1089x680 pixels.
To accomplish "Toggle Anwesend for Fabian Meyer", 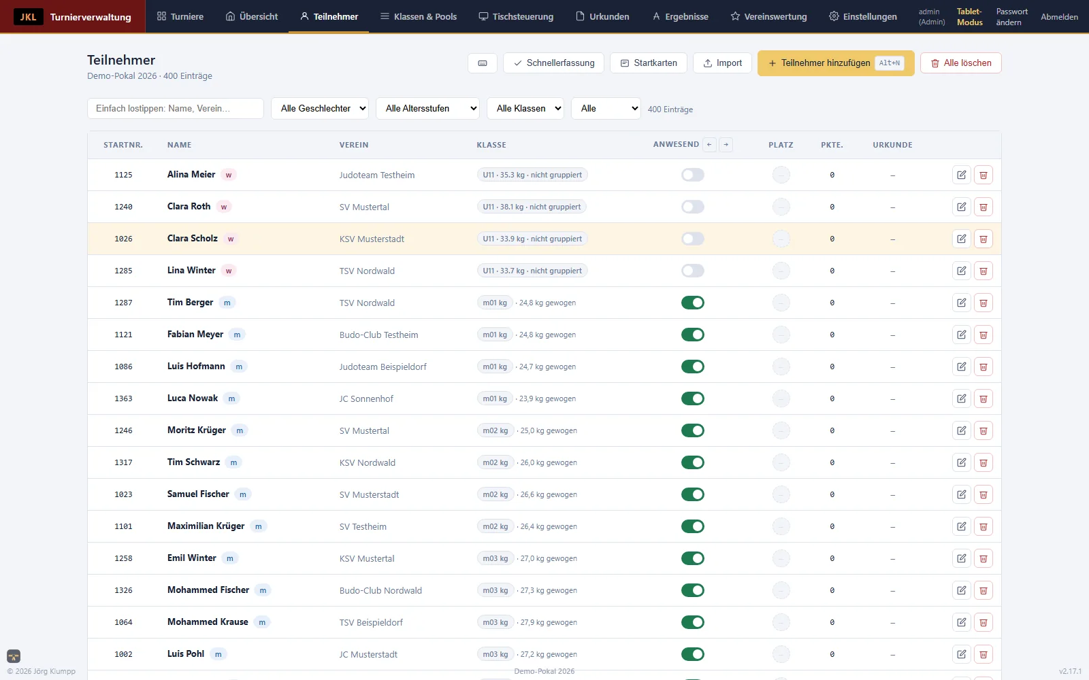I will point(693,335).
